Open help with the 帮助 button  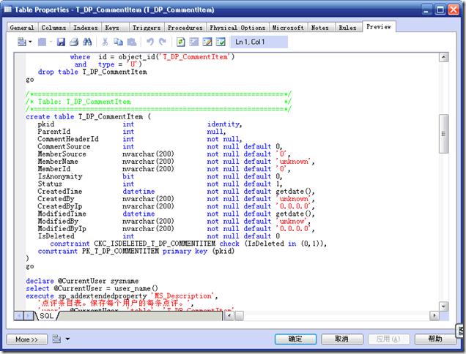point(435,339)
